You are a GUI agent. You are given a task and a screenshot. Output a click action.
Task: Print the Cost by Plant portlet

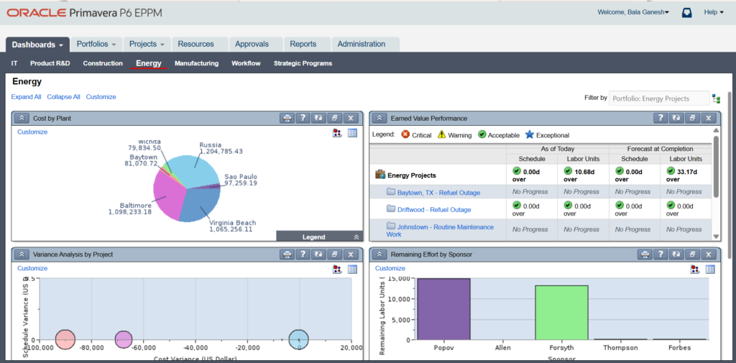(287, 118)
